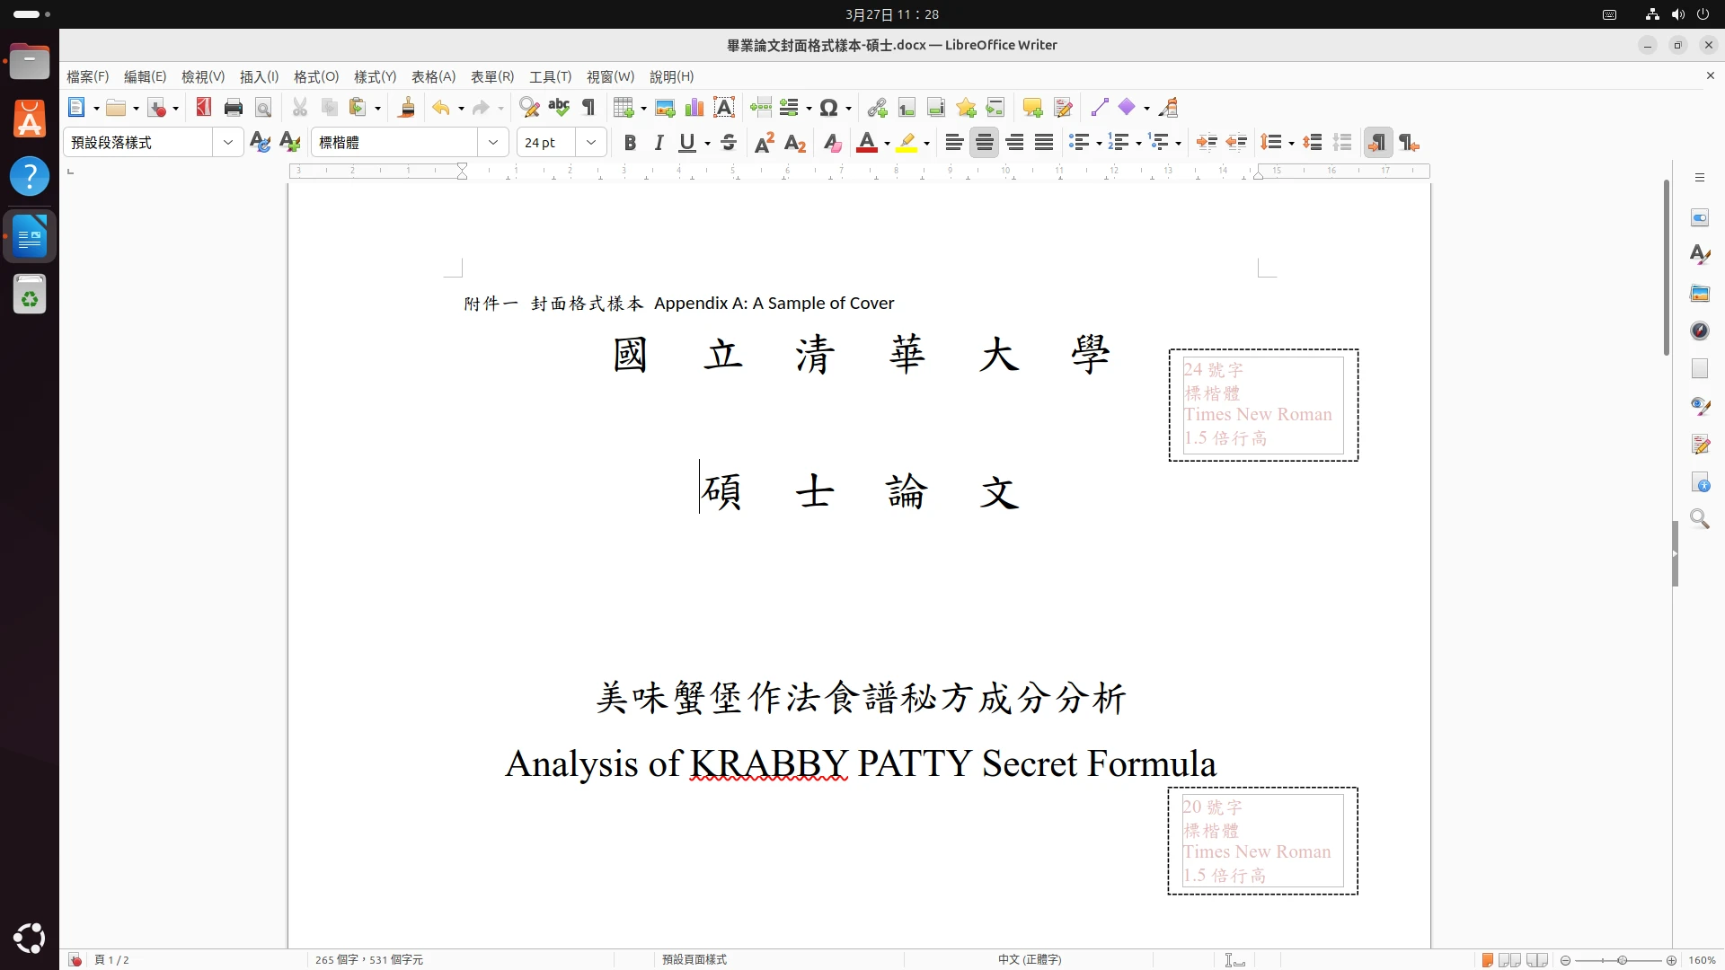Click Export as PDF icon
The width and height of the screenshot is (1725, 970).
click(x=204, y=108)
